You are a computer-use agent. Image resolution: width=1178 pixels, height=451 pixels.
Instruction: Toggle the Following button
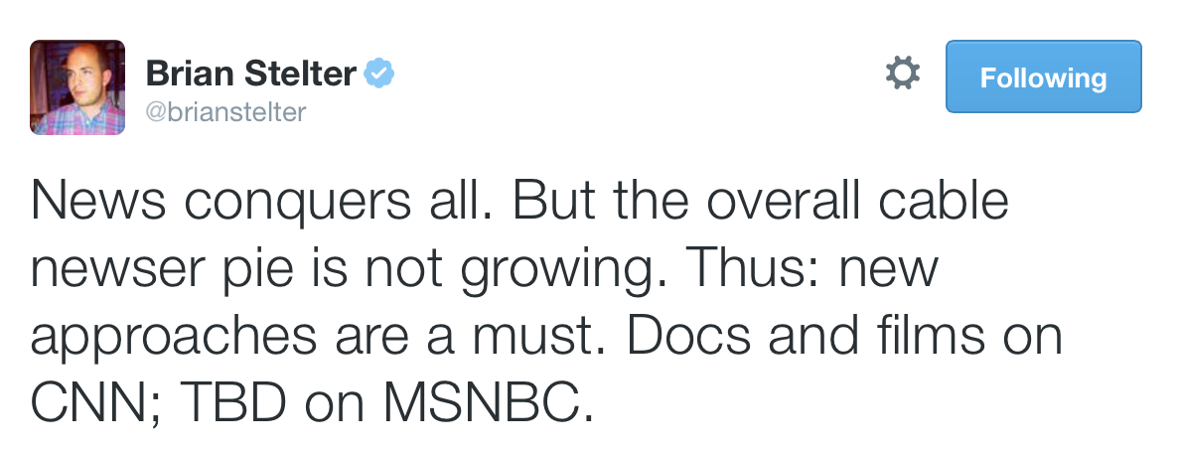1044,76
